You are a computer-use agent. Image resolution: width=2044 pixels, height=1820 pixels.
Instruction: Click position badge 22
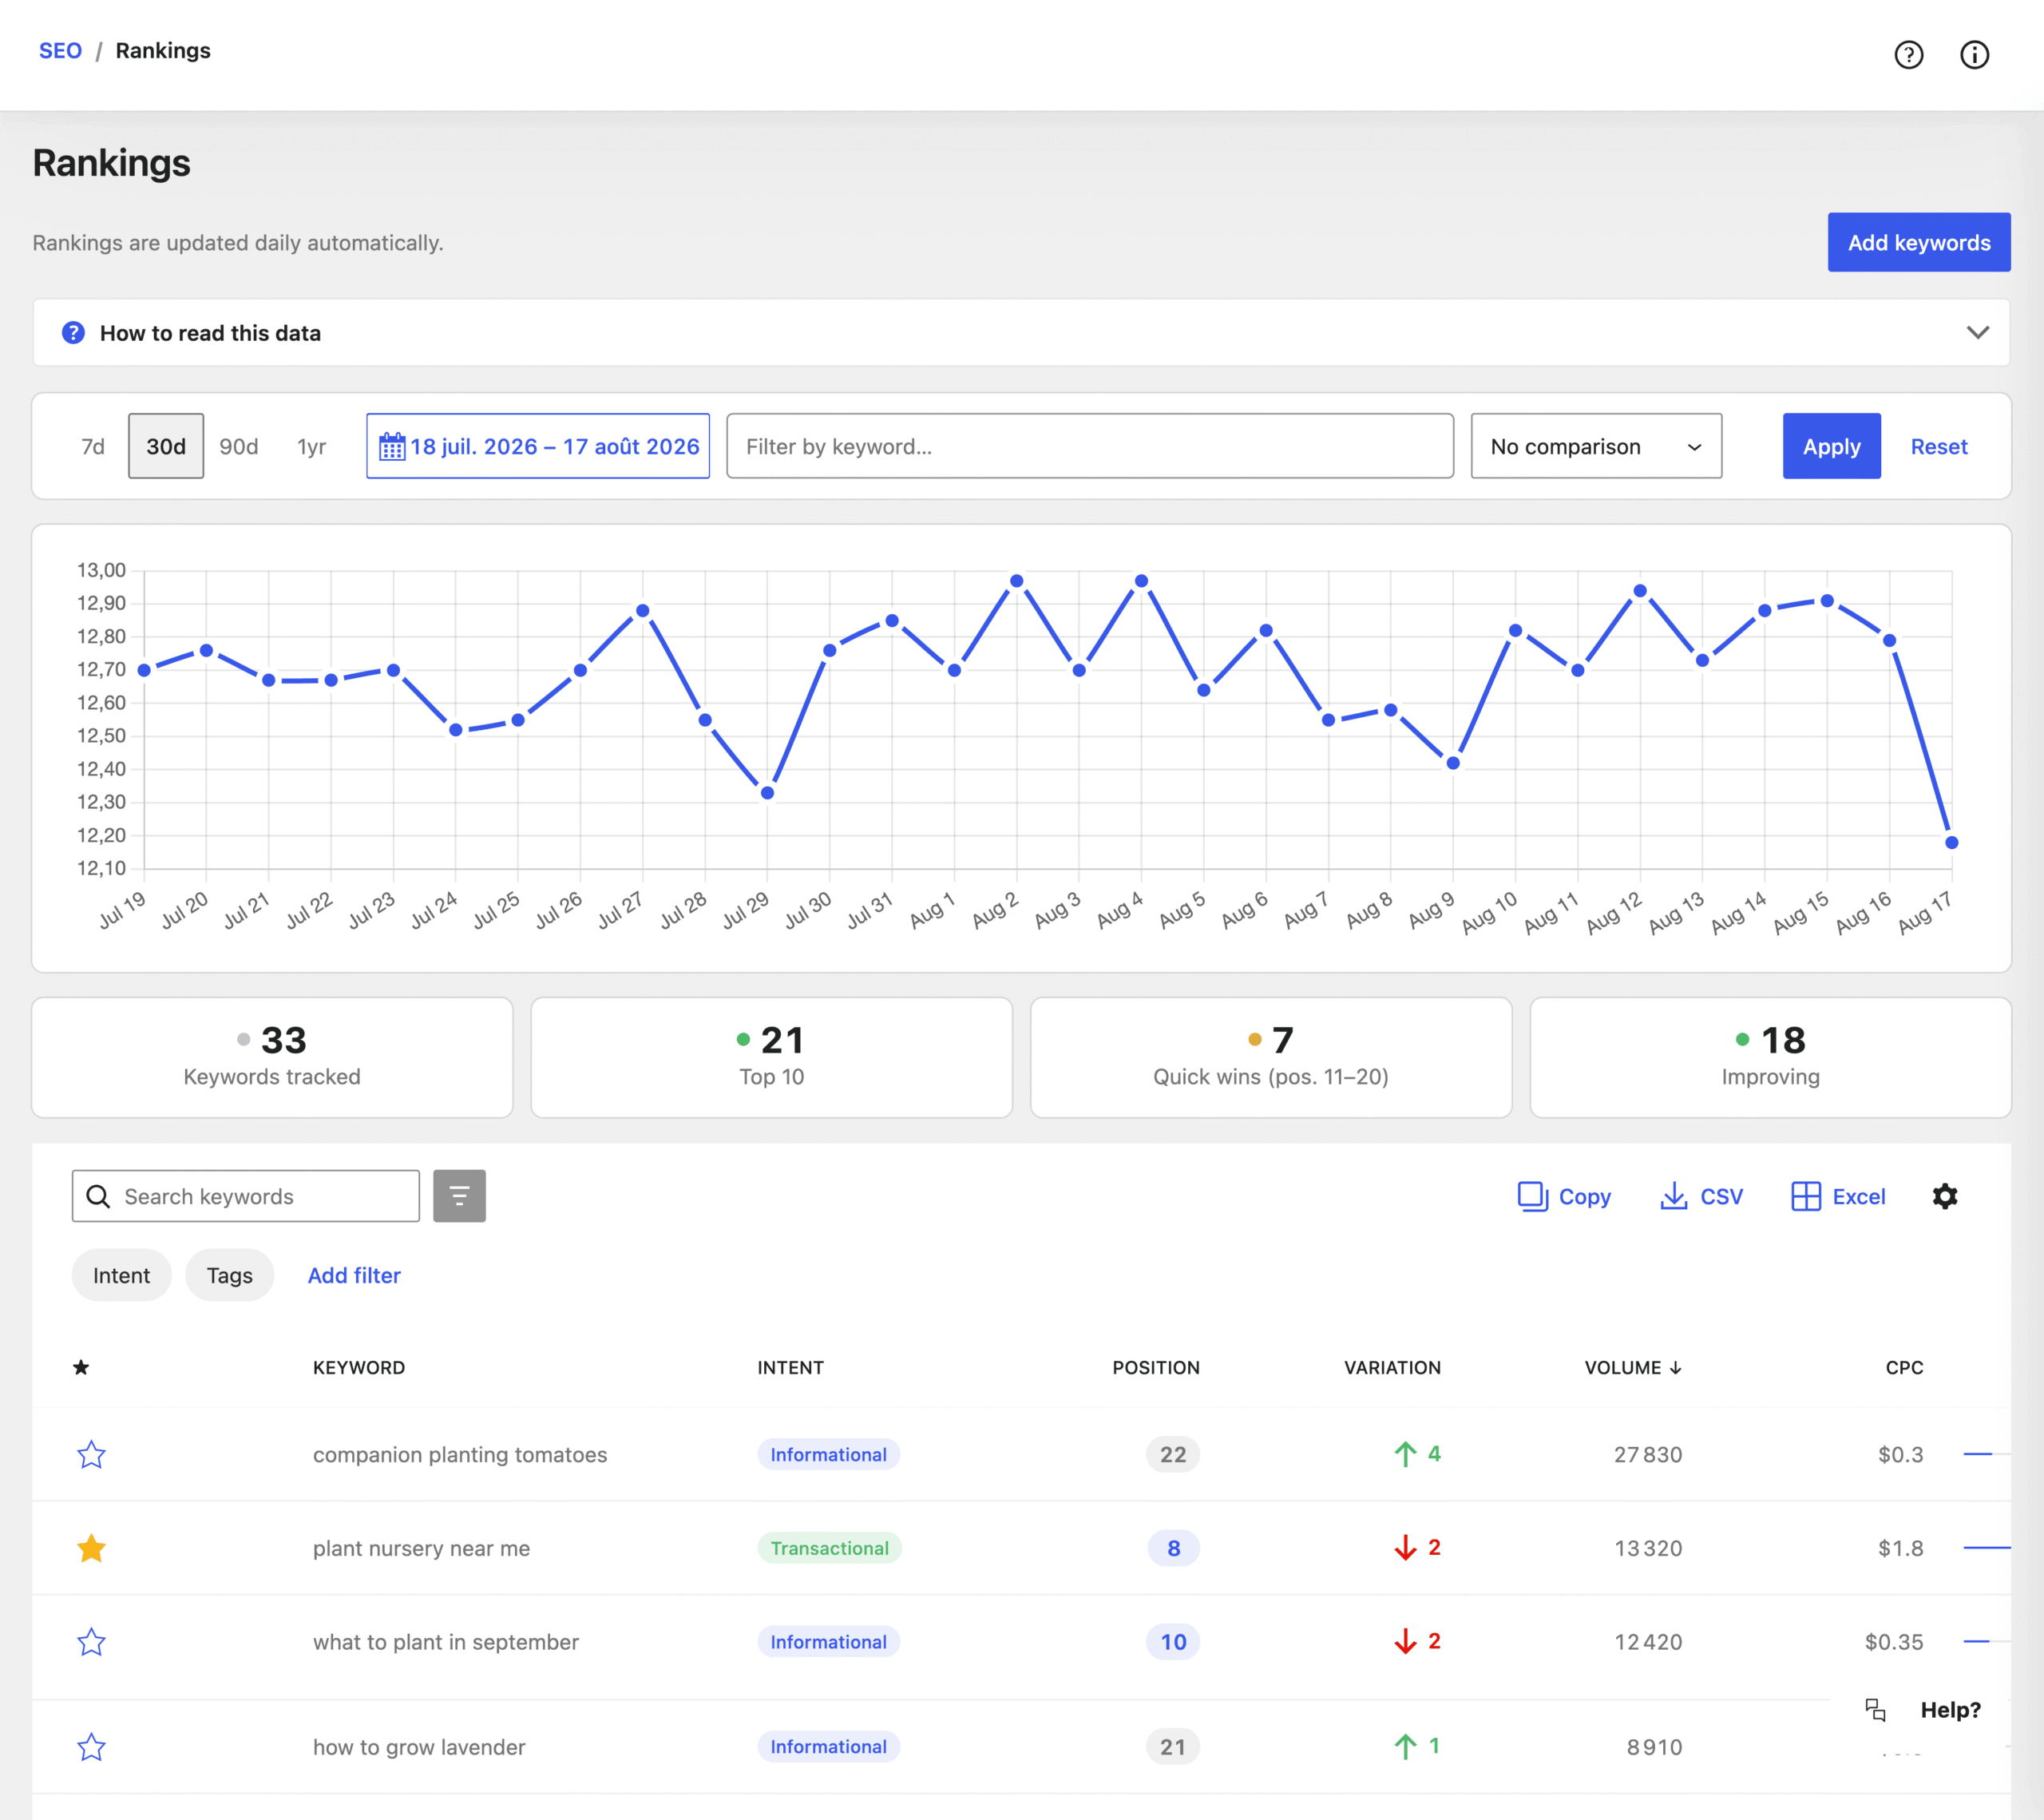1173,1454
